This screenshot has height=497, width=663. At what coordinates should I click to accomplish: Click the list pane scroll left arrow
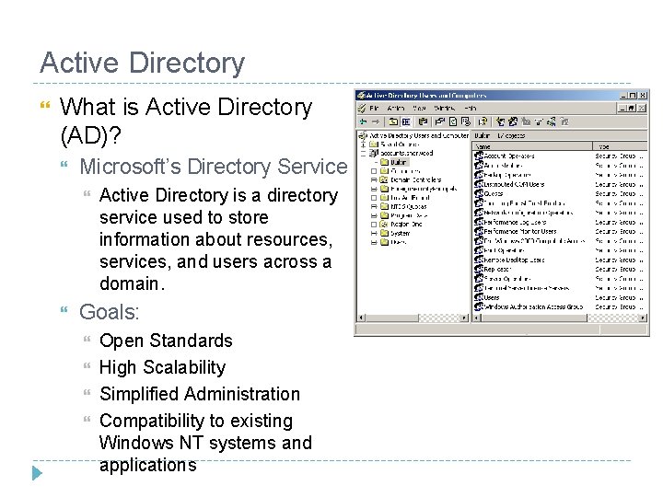point(477,318)
